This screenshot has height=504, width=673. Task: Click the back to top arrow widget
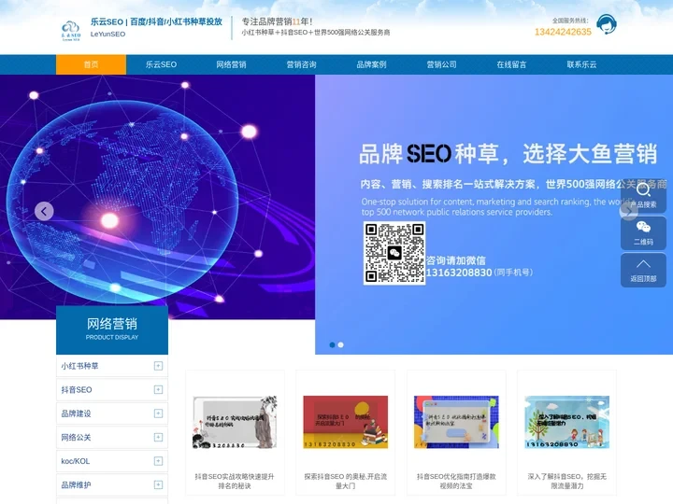643,270
